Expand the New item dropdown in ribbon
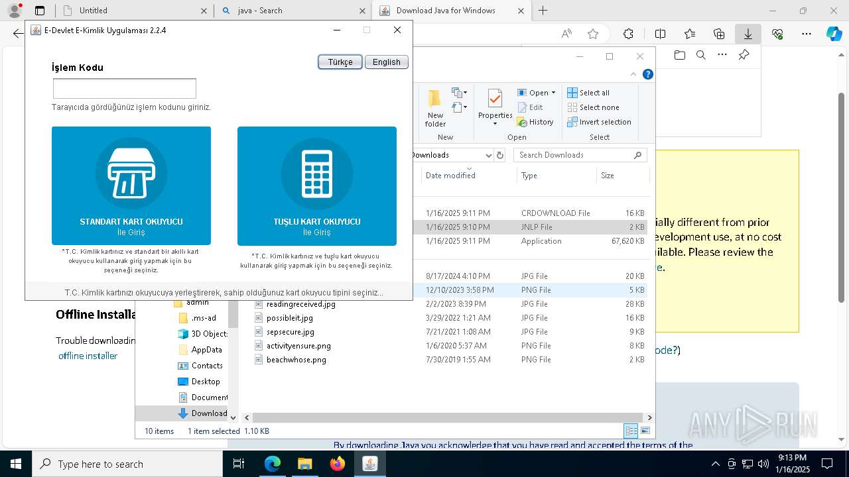 (460, 93)
